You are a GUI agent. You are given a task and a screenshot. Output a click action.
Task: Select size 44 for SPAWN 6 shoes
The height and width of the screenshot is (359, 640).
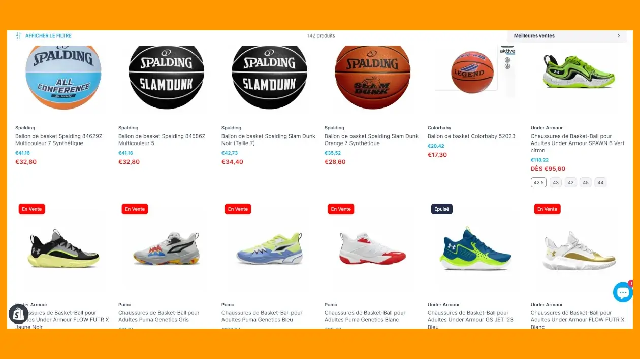(x=601, y=183)
